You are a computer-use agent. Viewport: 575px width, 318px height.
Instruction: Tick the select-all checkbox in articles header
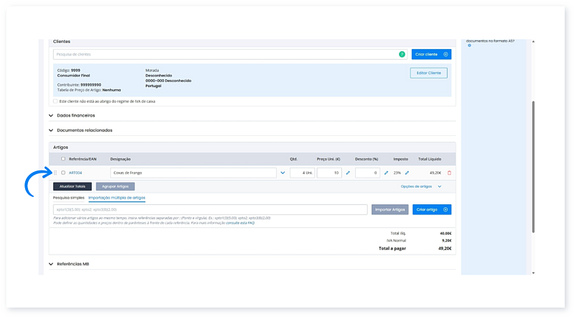(x=63, y=158)
